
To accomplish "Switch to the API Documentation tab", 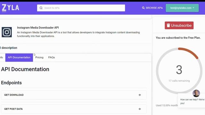I will pyautogui.click(x=19, y=57).
